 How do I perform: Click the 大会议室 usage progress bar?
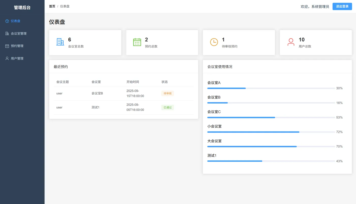[x=271, y=147]
